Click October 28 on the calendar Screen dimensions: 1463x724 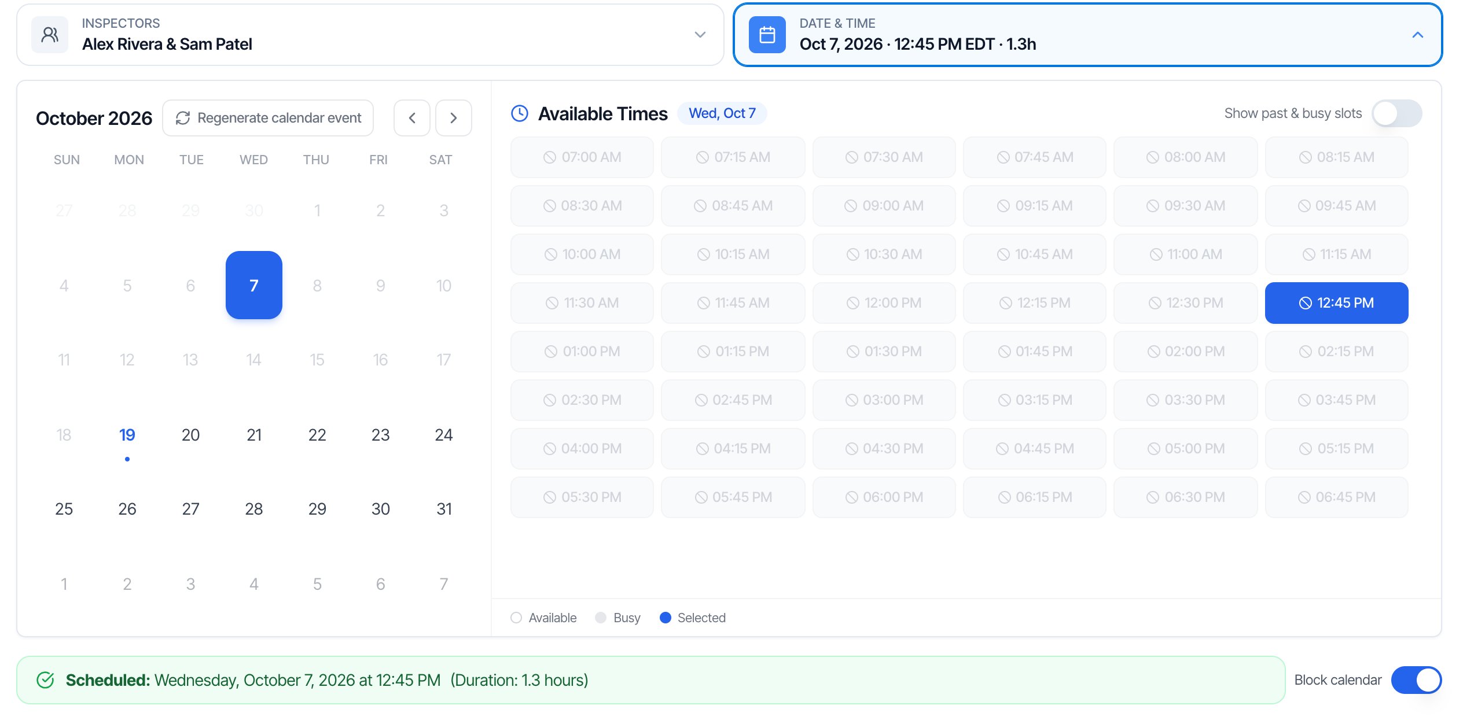254,509
